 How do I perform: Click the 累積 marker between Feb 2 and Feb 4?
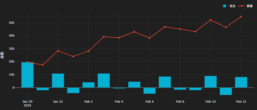(104, 37)
